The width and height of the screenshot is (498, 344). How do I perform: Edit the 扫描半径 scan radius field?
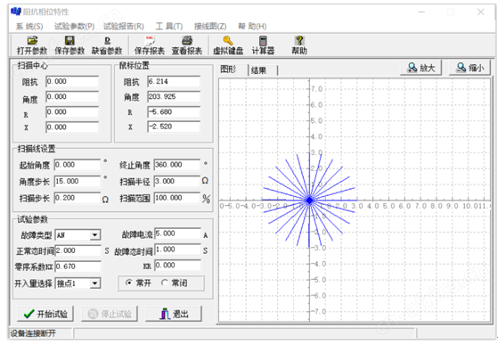pyautogui.click(x=177, y=182)
